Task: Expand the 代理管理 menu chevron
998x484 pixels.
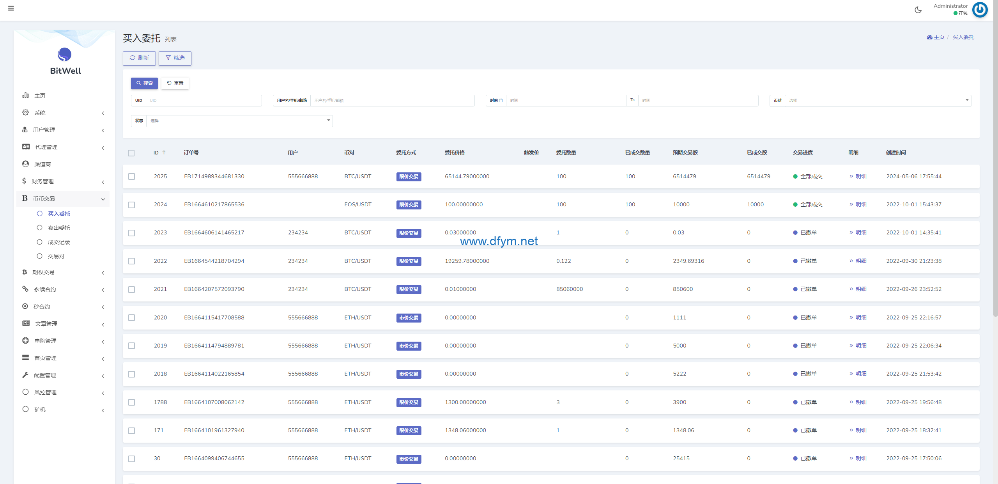Action: 103,148
